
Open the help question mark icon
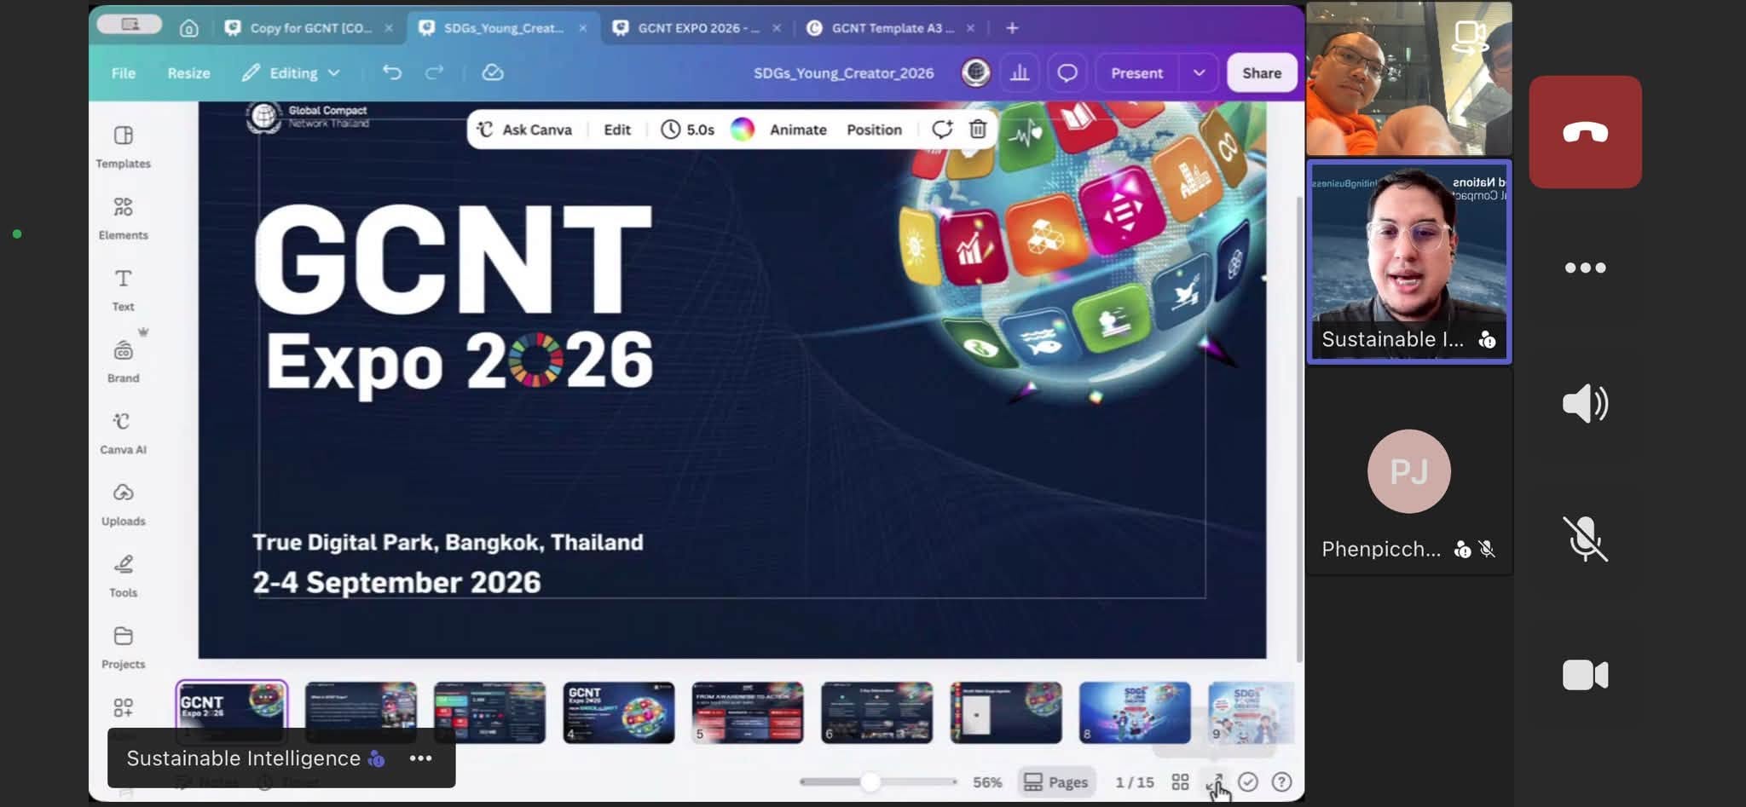(x=1281, y=782)
